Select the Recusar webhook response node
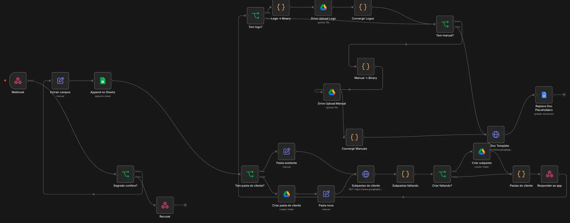Image resolution: width=570 pixels, height=223 pixels. click(x=165, y=205)
